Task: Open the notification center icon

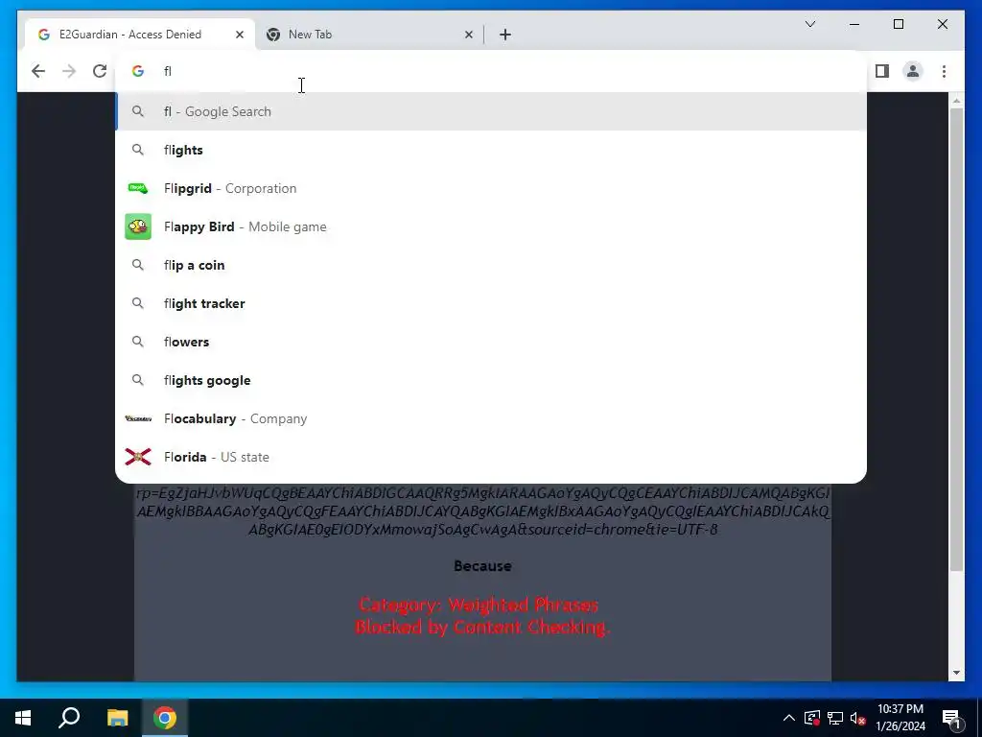Action: click(x=951, y=718)
